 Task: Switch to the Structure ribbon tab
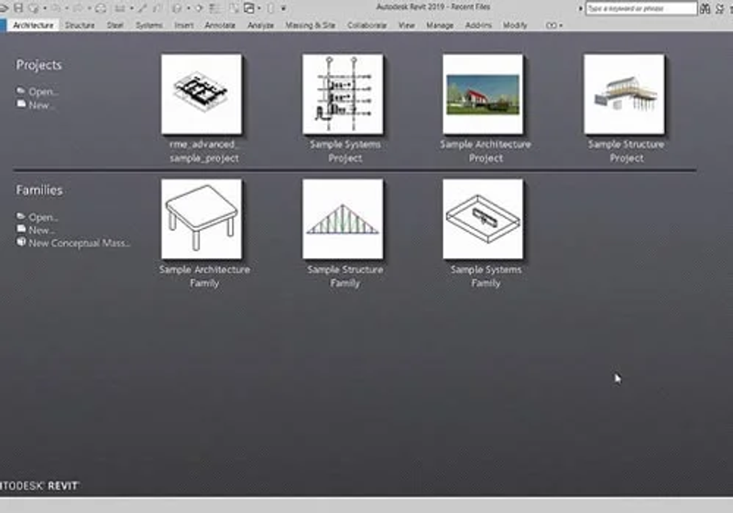tap(80, 26)
